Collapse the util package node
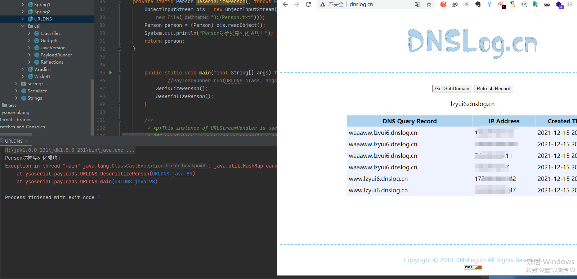This screenshot has height=279, width=577. (x=23, y=26)
